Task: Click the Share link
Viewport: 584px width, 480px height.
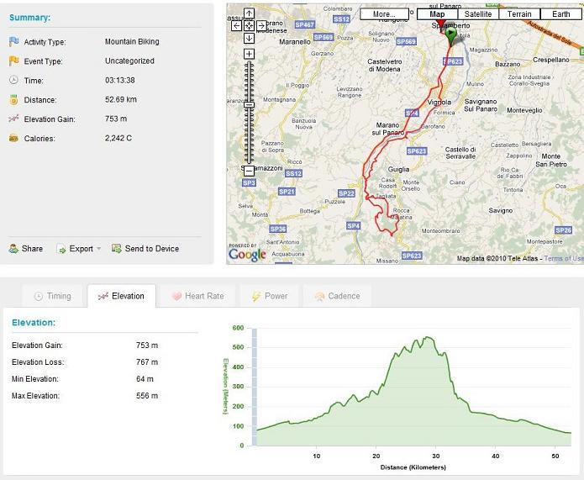Action: coord(26,249)
